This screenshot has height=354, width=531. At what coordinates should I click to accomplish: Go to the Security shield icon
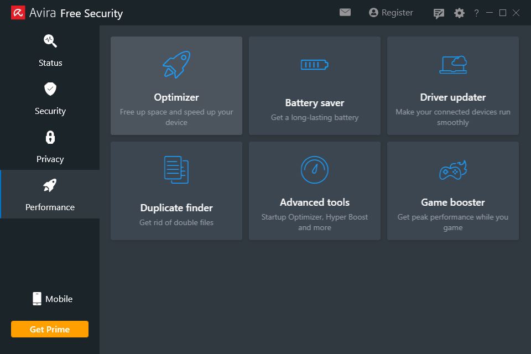50,89
